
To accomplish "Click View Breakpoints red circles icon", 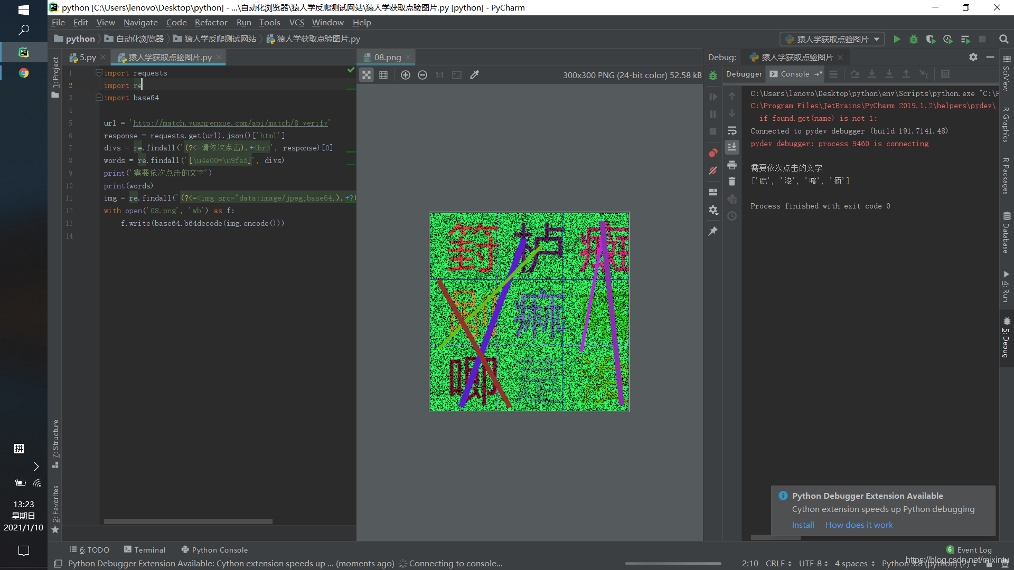I will click(x=712, y=153).
